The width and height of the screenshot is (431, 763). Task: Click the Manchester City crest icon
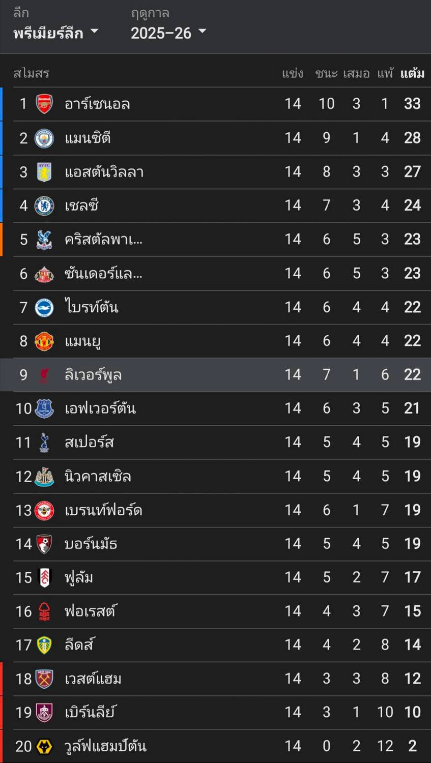[x=44, y=138]
